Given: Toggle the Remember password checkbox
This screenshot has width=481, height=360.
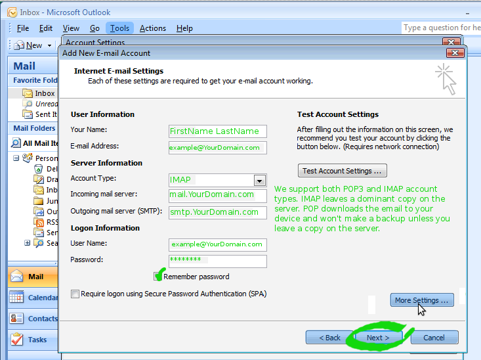Looking at the screenshot, I should pyautogui.click(x=157, y=277).
